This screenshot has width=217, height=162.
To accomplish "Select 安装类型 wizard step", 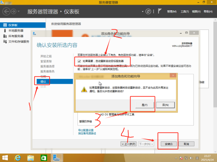I will 46,61.
